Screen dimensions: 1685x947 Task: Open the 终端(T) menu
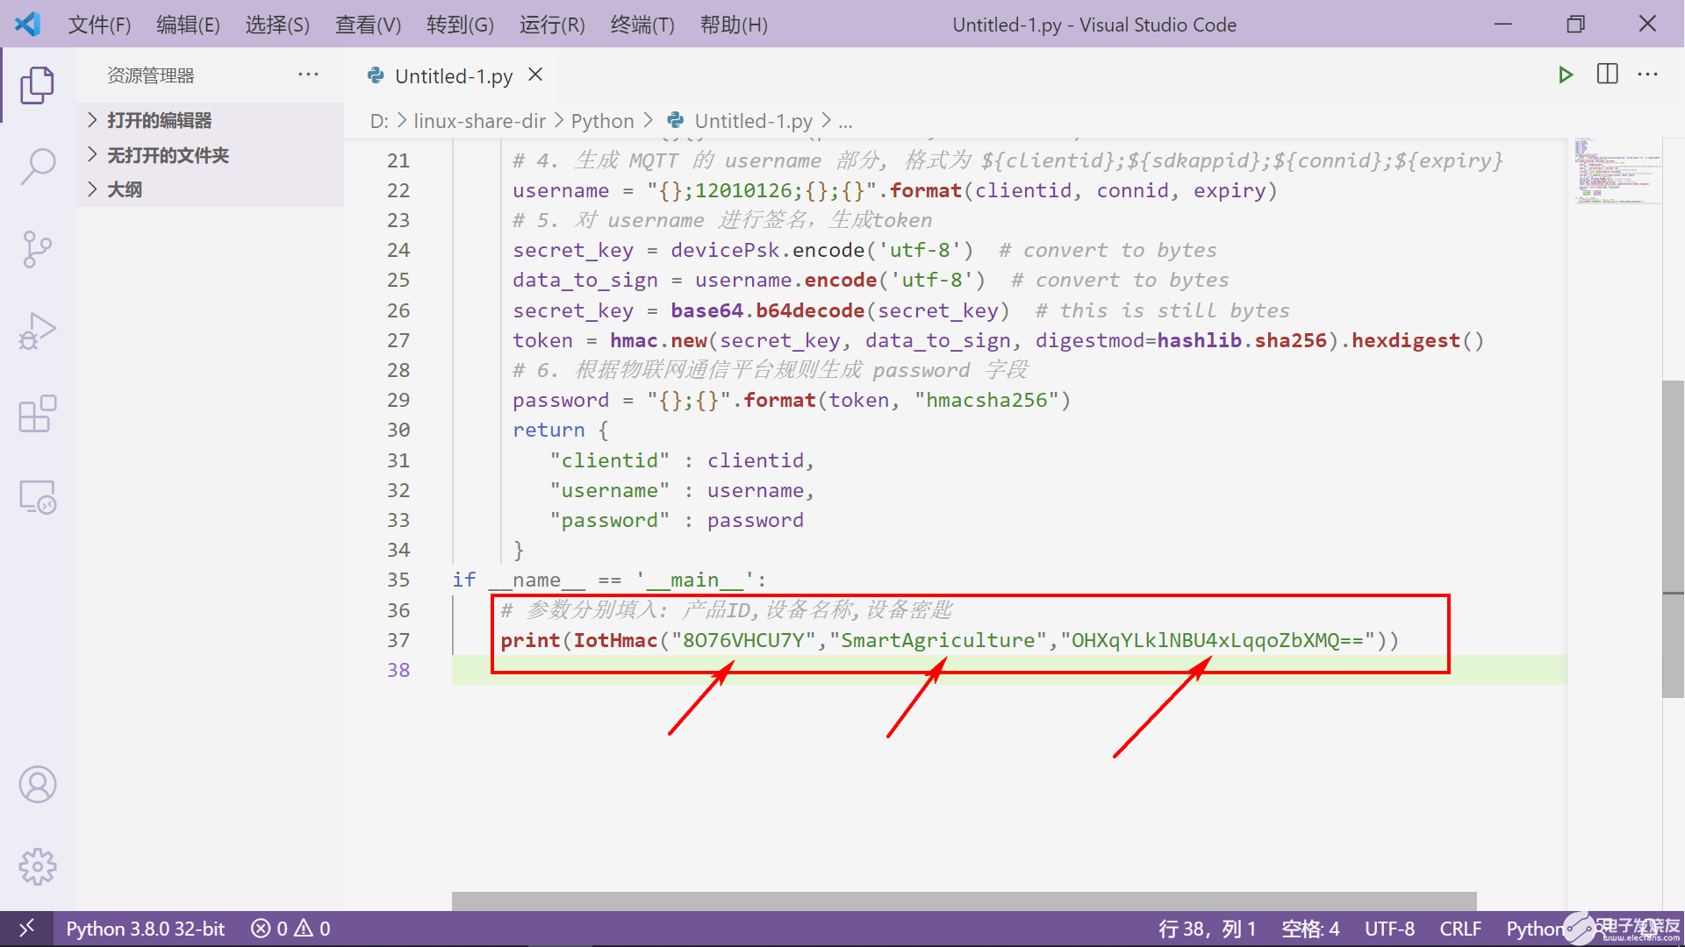pyautogui.click(x=642, y=25)
